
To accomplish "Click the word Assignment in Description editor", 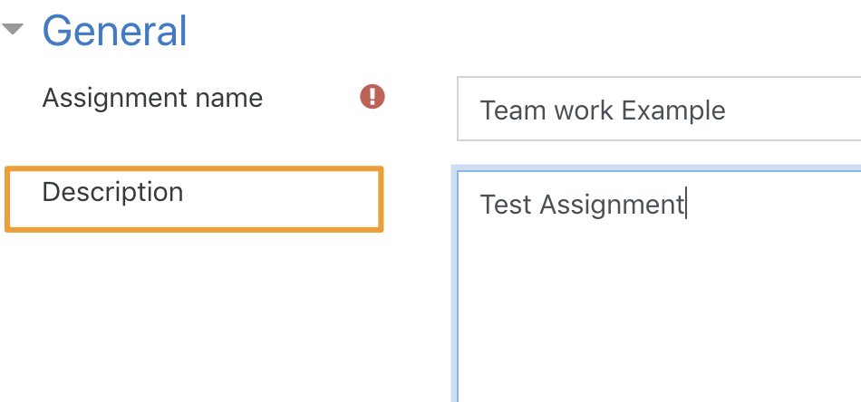I will 612,206.
